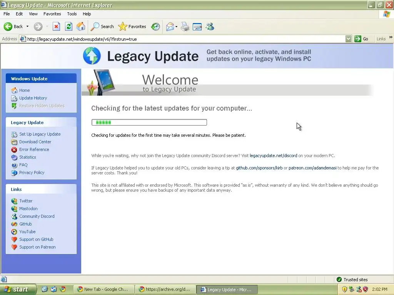Refresh the page with the Refresh icon
Screen dimensions: 394x295
pos(68,27)
